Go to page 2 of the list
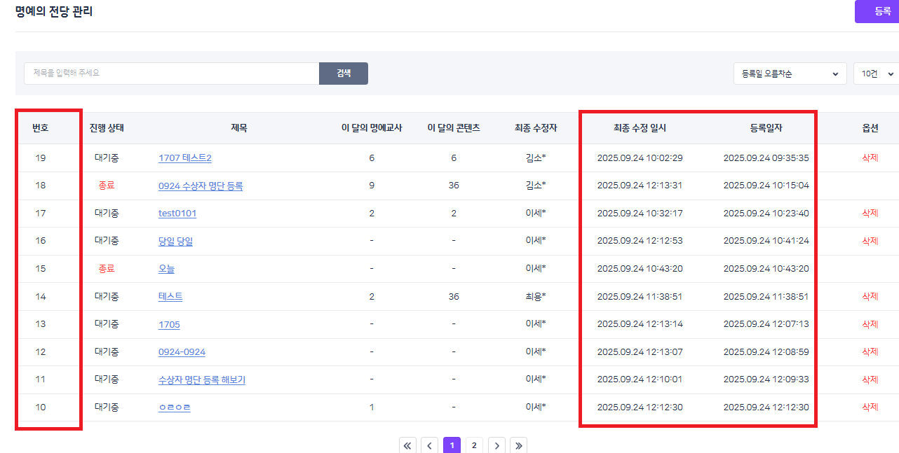Screen dimensions: 899x453 474,445
